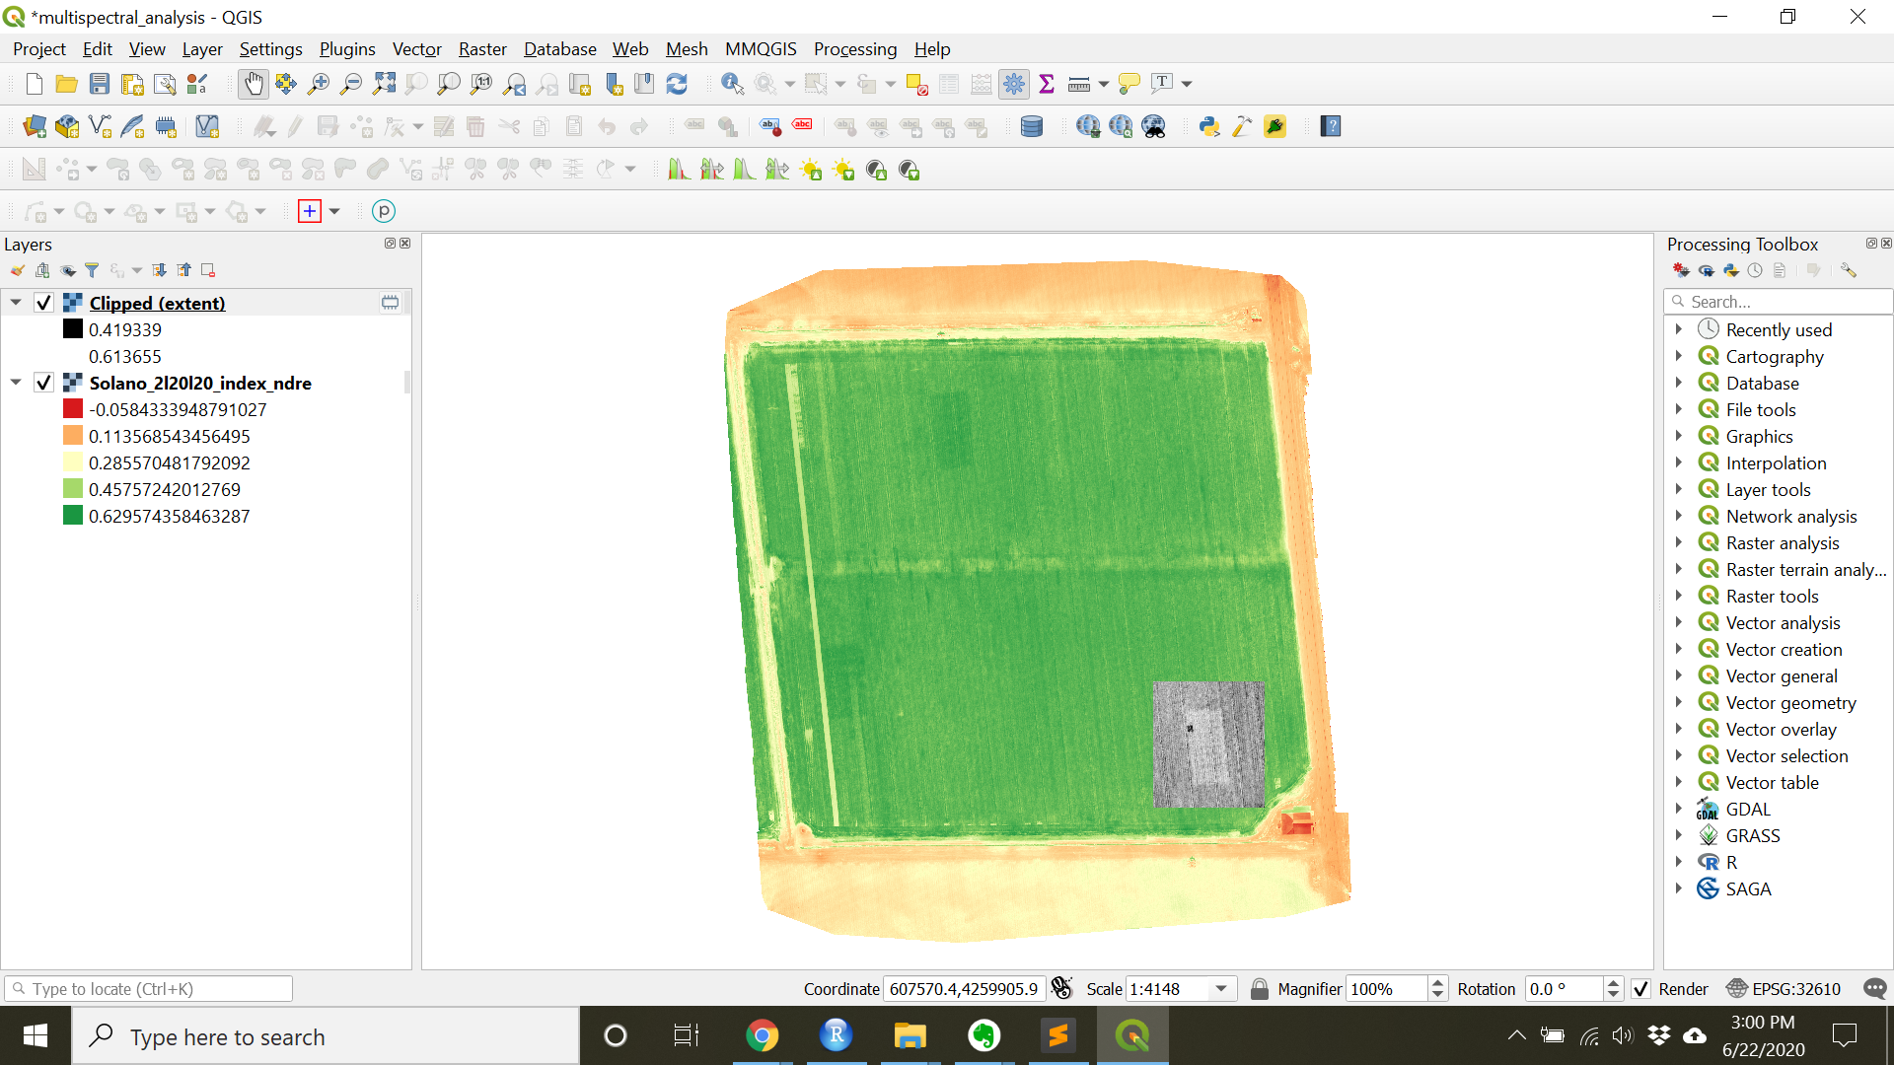This screenshot has height=1065, width=1894.
Task: Open the Raster menu
Action: click(x=482, y=49)
